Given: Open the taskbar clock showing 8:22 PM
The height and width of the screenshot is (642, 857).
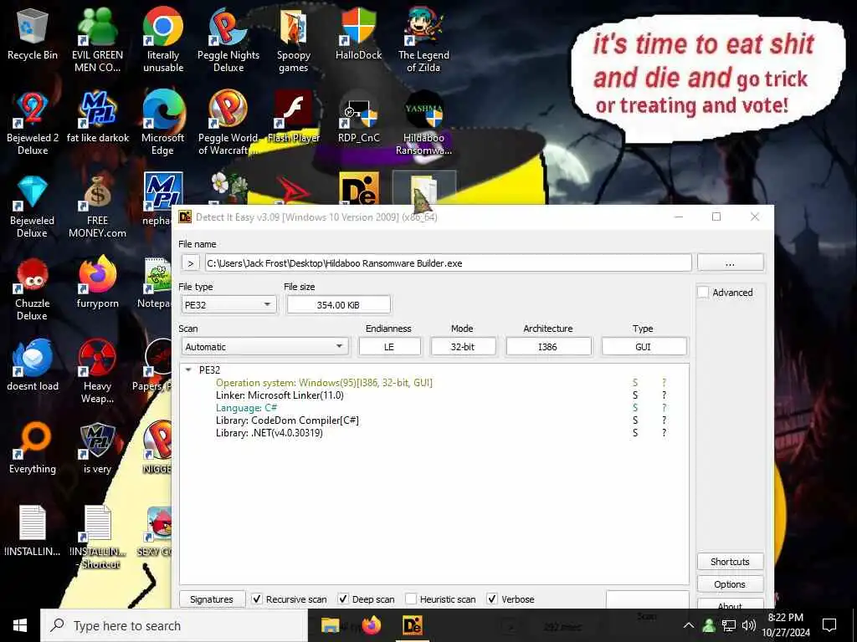Looking at the screenshot, I should click(x=786, y=625).
